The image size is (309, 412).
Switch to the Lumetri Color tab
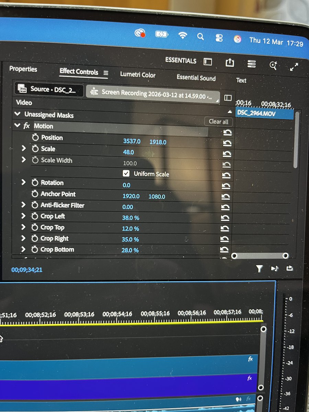point(137,75)
